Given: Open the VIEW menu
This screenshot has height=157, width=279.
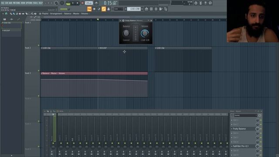Looking at the screenshot, I should 23,3.
